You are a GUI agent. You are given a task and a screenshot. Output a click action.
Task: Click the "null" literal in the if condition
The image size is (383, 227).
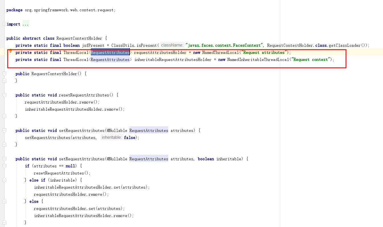tap(70, 166)
